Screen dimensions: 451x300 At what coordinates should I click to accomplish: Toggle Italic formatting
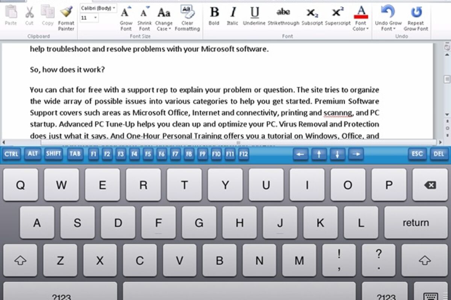(233, 13)
